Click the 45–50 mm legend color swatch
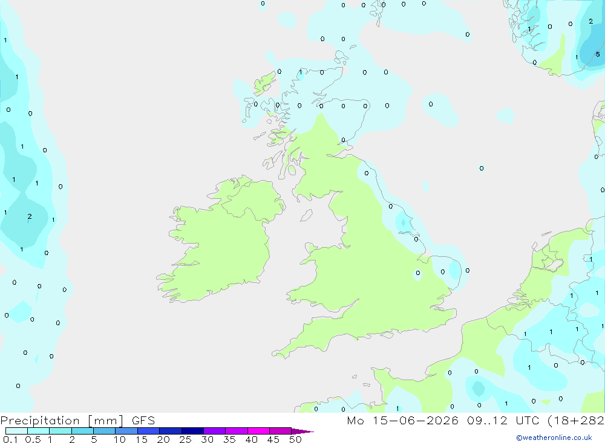This screenshot has height=443, width=605. pos(281,431)
